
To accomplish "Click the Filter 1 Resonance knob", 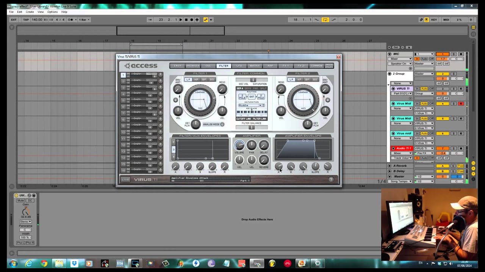I will [x=222, y=90].
